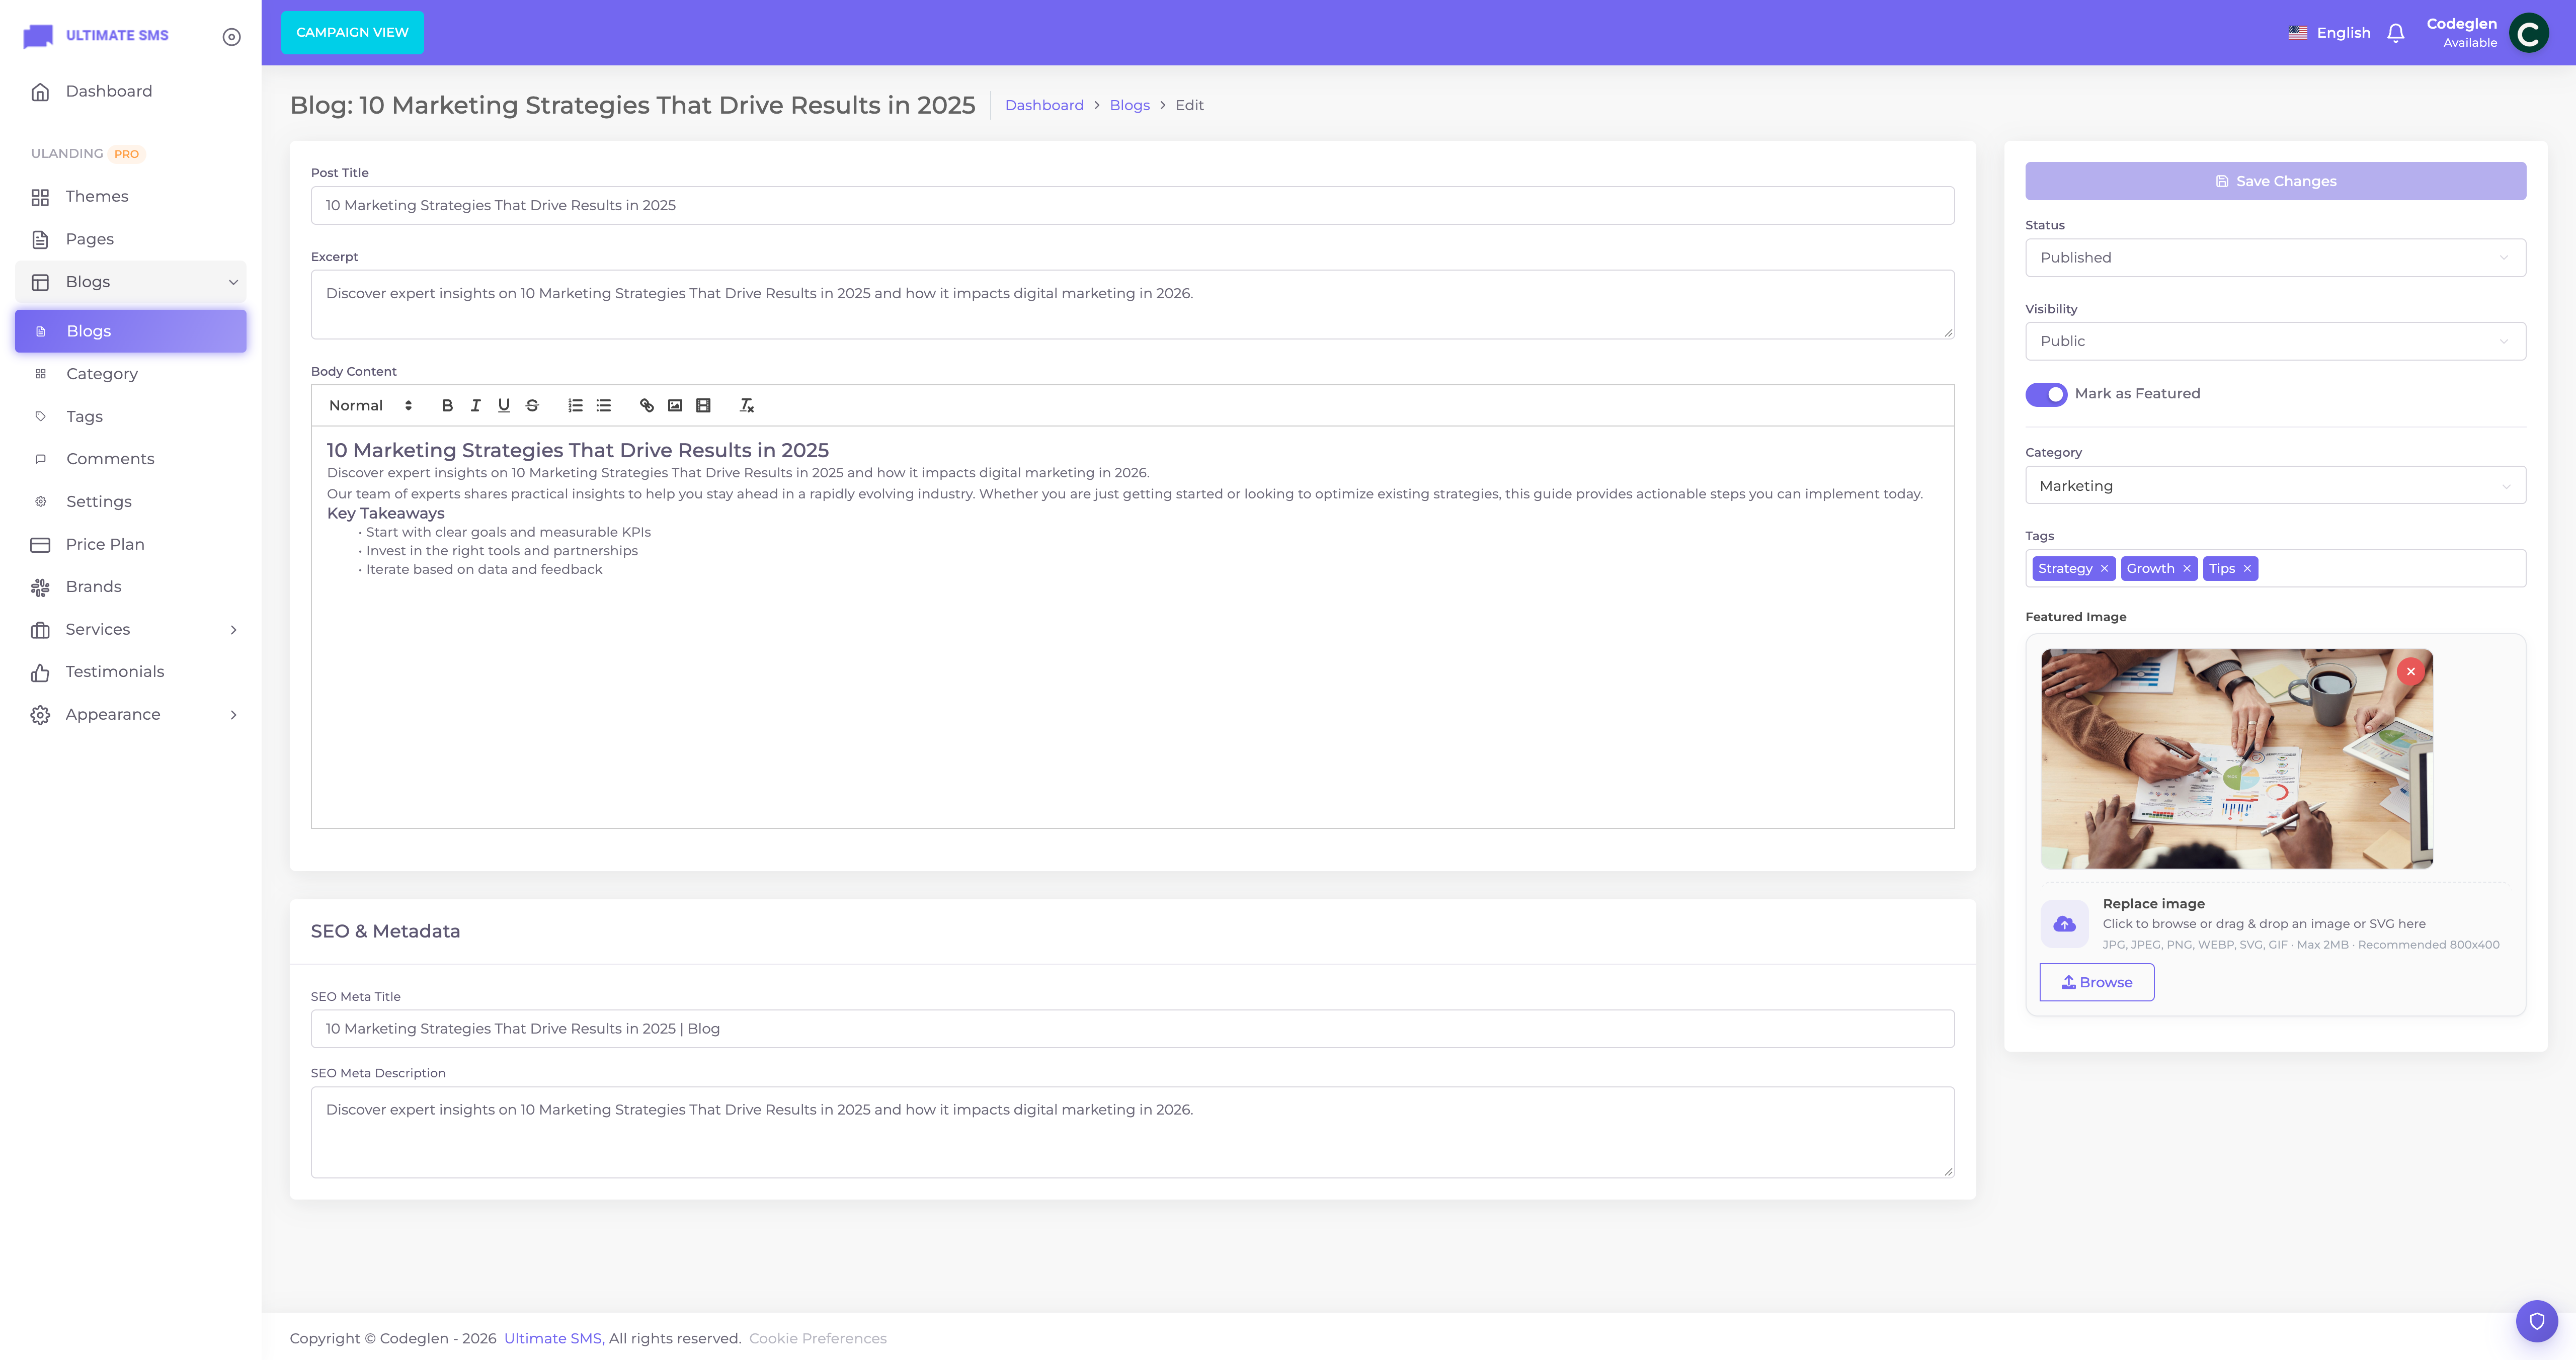Insert an ordered list in body

point(575,405)
